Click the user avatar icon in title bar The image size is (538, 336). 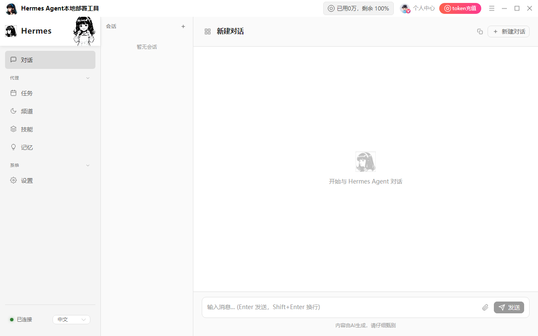click(405, 8)
